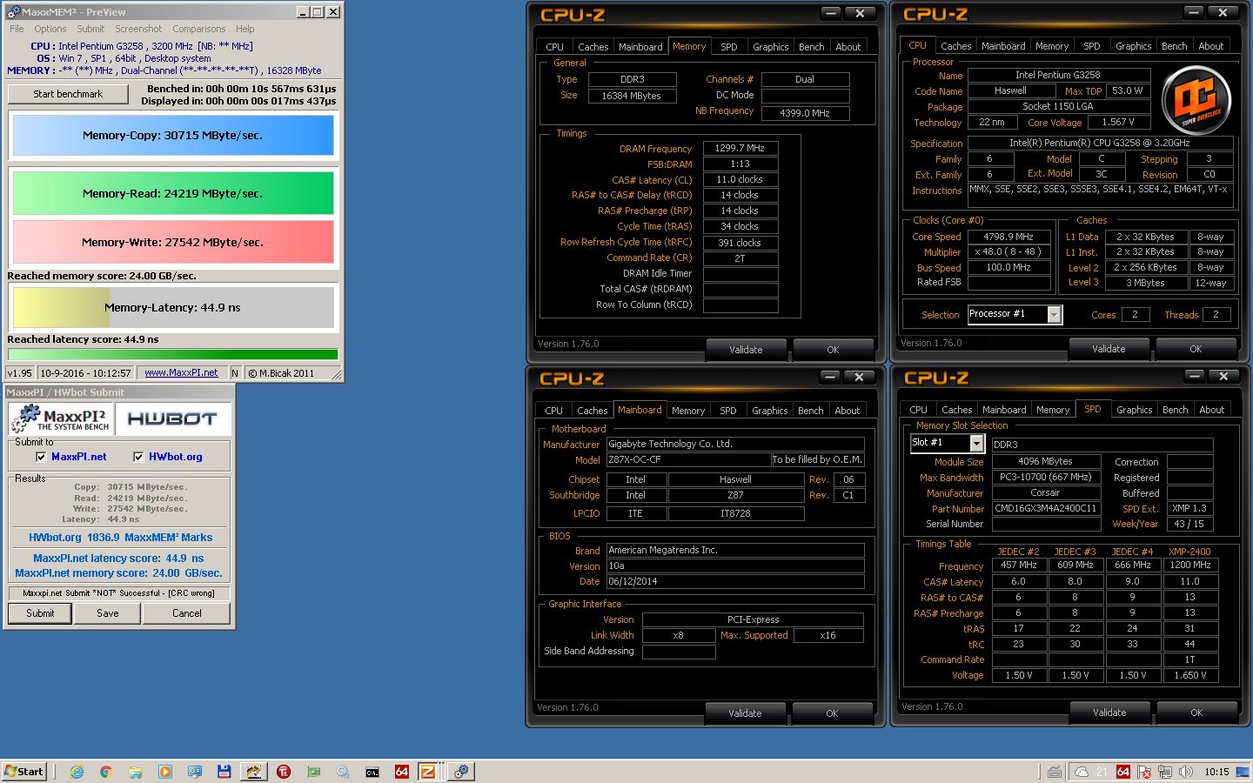Image resolution: width=1253 pixels, height=783 pixels.
Task: Click Validate in the Memory CPU-Z window
Action: point(746,350)
